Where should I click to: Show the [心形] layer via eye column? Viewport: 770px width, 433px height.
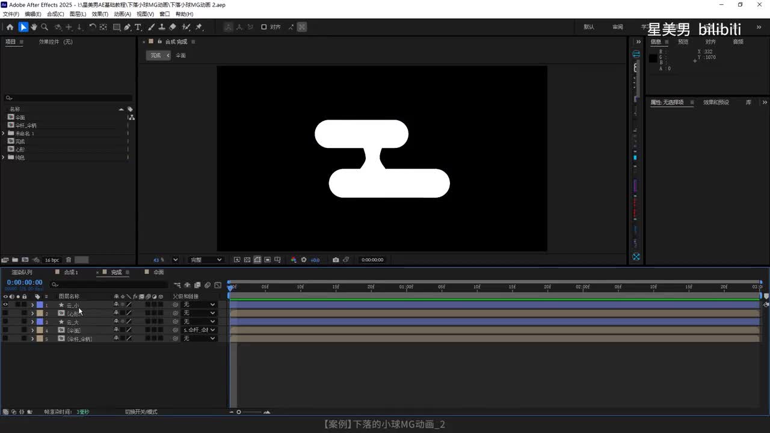[5, 313]
